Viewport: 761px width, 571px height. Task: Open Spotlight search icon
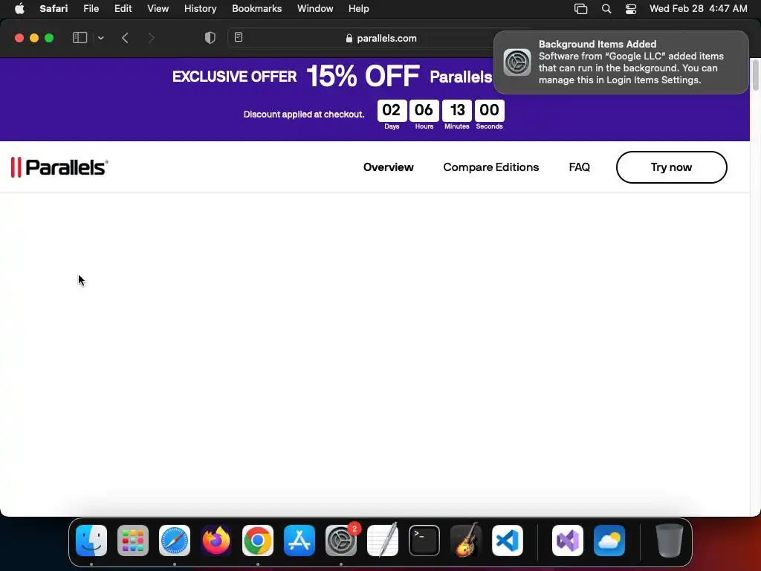[606, 8]
